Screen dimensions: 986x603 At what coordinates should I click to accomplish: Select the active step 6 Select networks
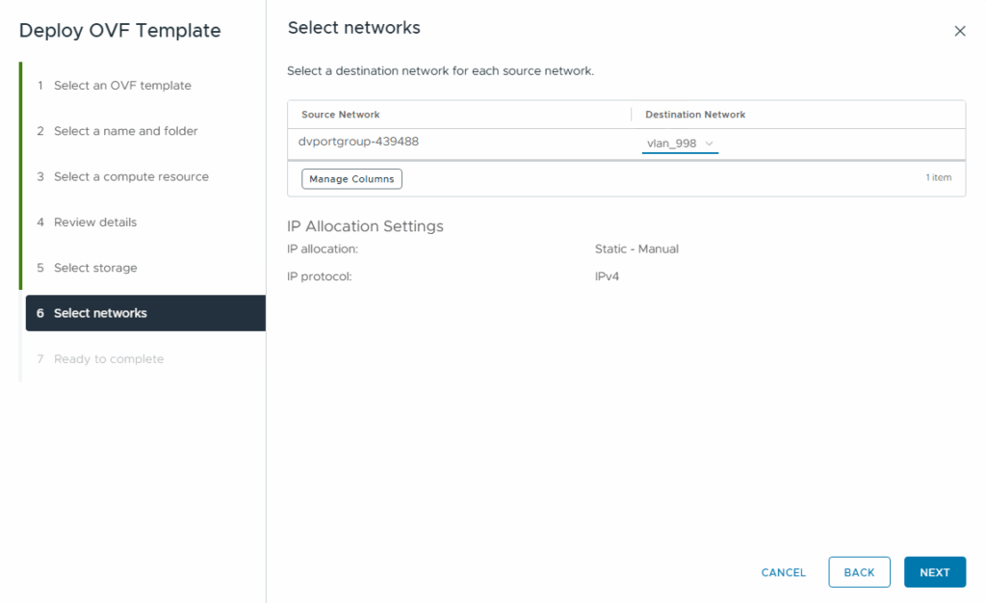[100, 313]
